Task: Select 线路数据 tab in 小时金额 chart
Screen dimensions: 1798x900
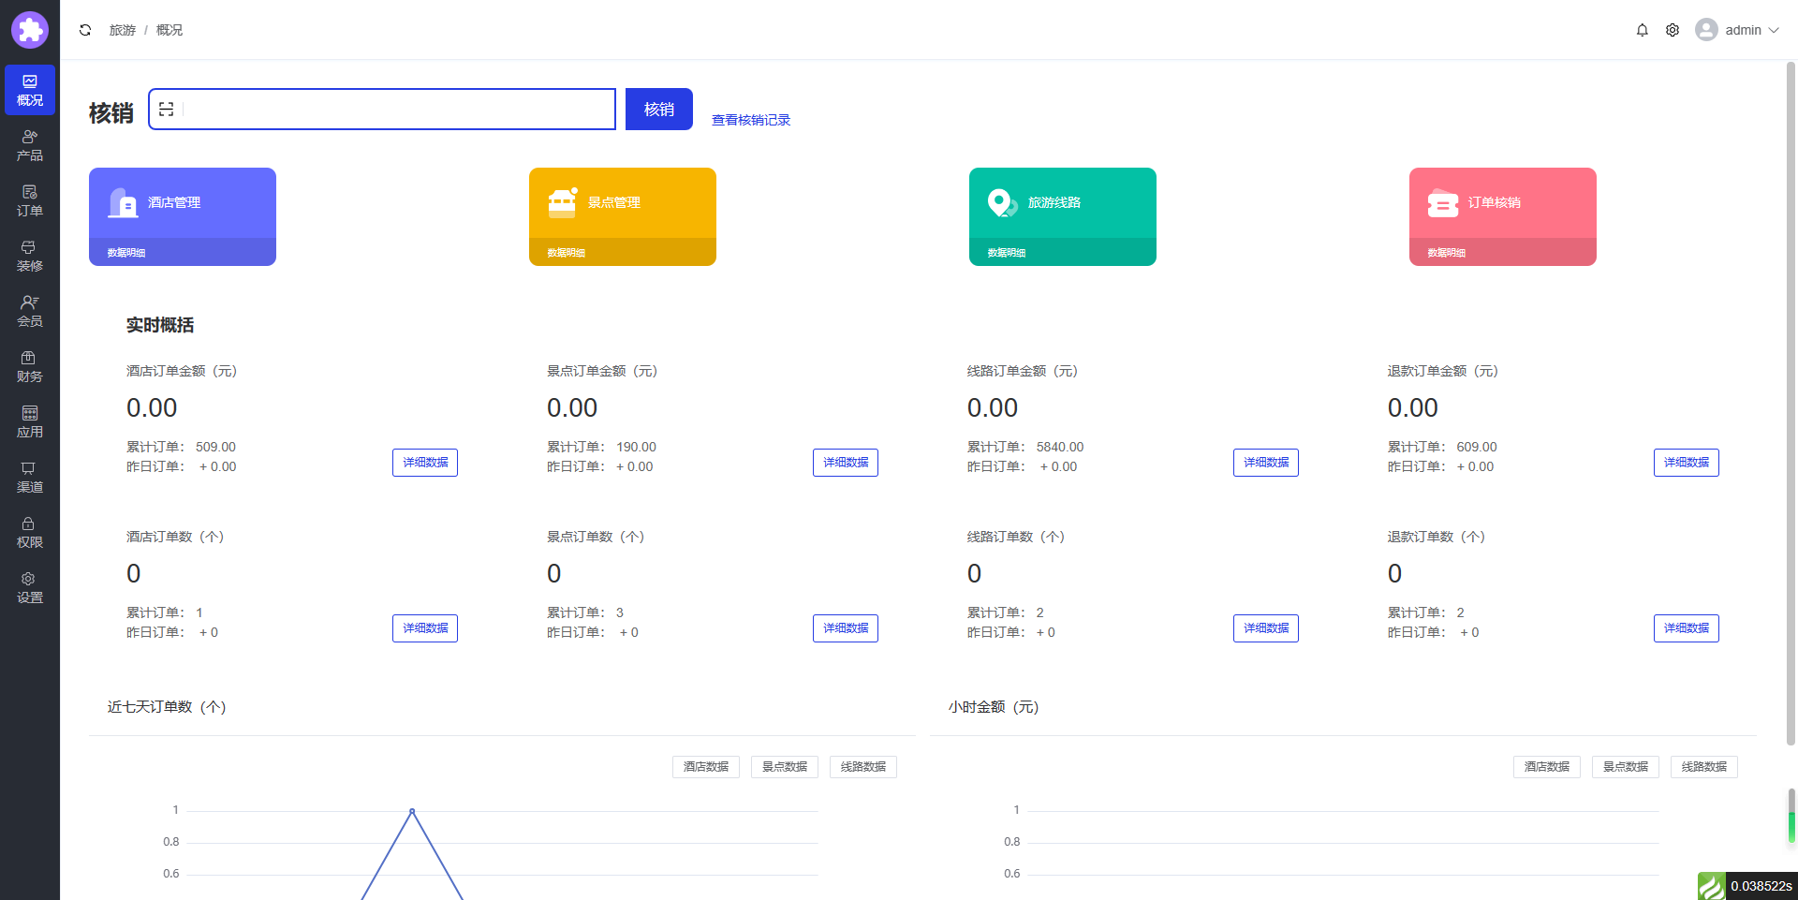Action: (x=1704, y=767)
